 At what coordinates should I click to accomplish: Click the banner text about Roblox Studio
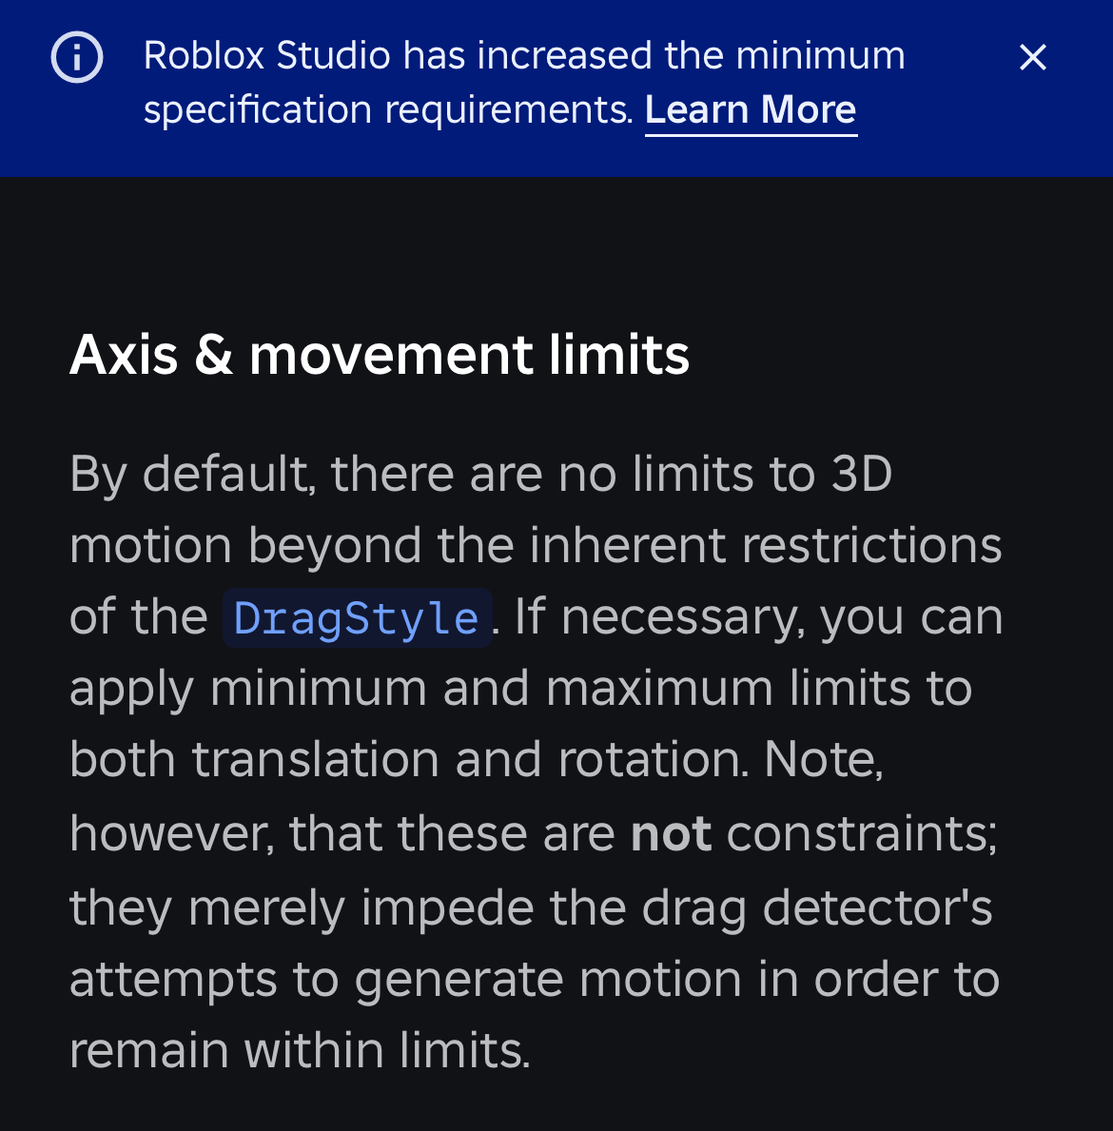click(524, 56)
